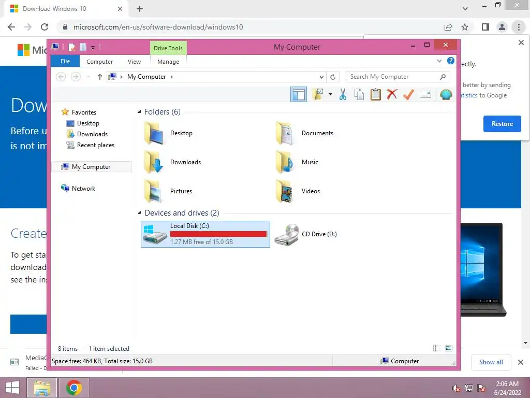Toggle the navigation pane layout button
This screenshot has width=530, height=398.
pyautogui.click(x=299, y=94)
